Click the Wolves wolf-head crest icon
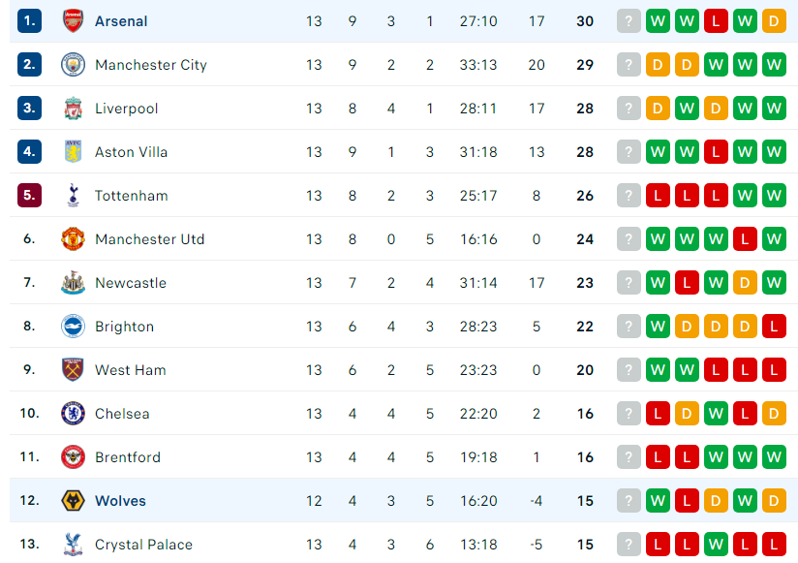 pos(73,501)
